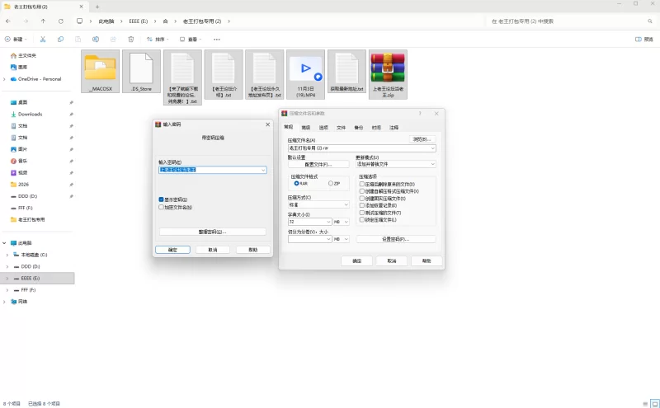The height and width of the screenshot is (408, 660).
Task: Enable 锁定压缩文件 checkbox
Action: 361,219
